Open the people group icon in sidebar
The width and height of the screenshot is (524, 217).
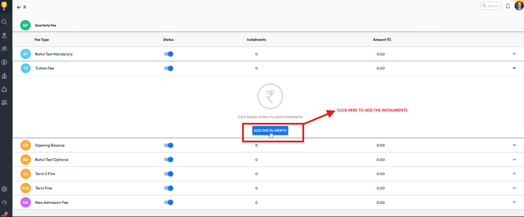4,49
